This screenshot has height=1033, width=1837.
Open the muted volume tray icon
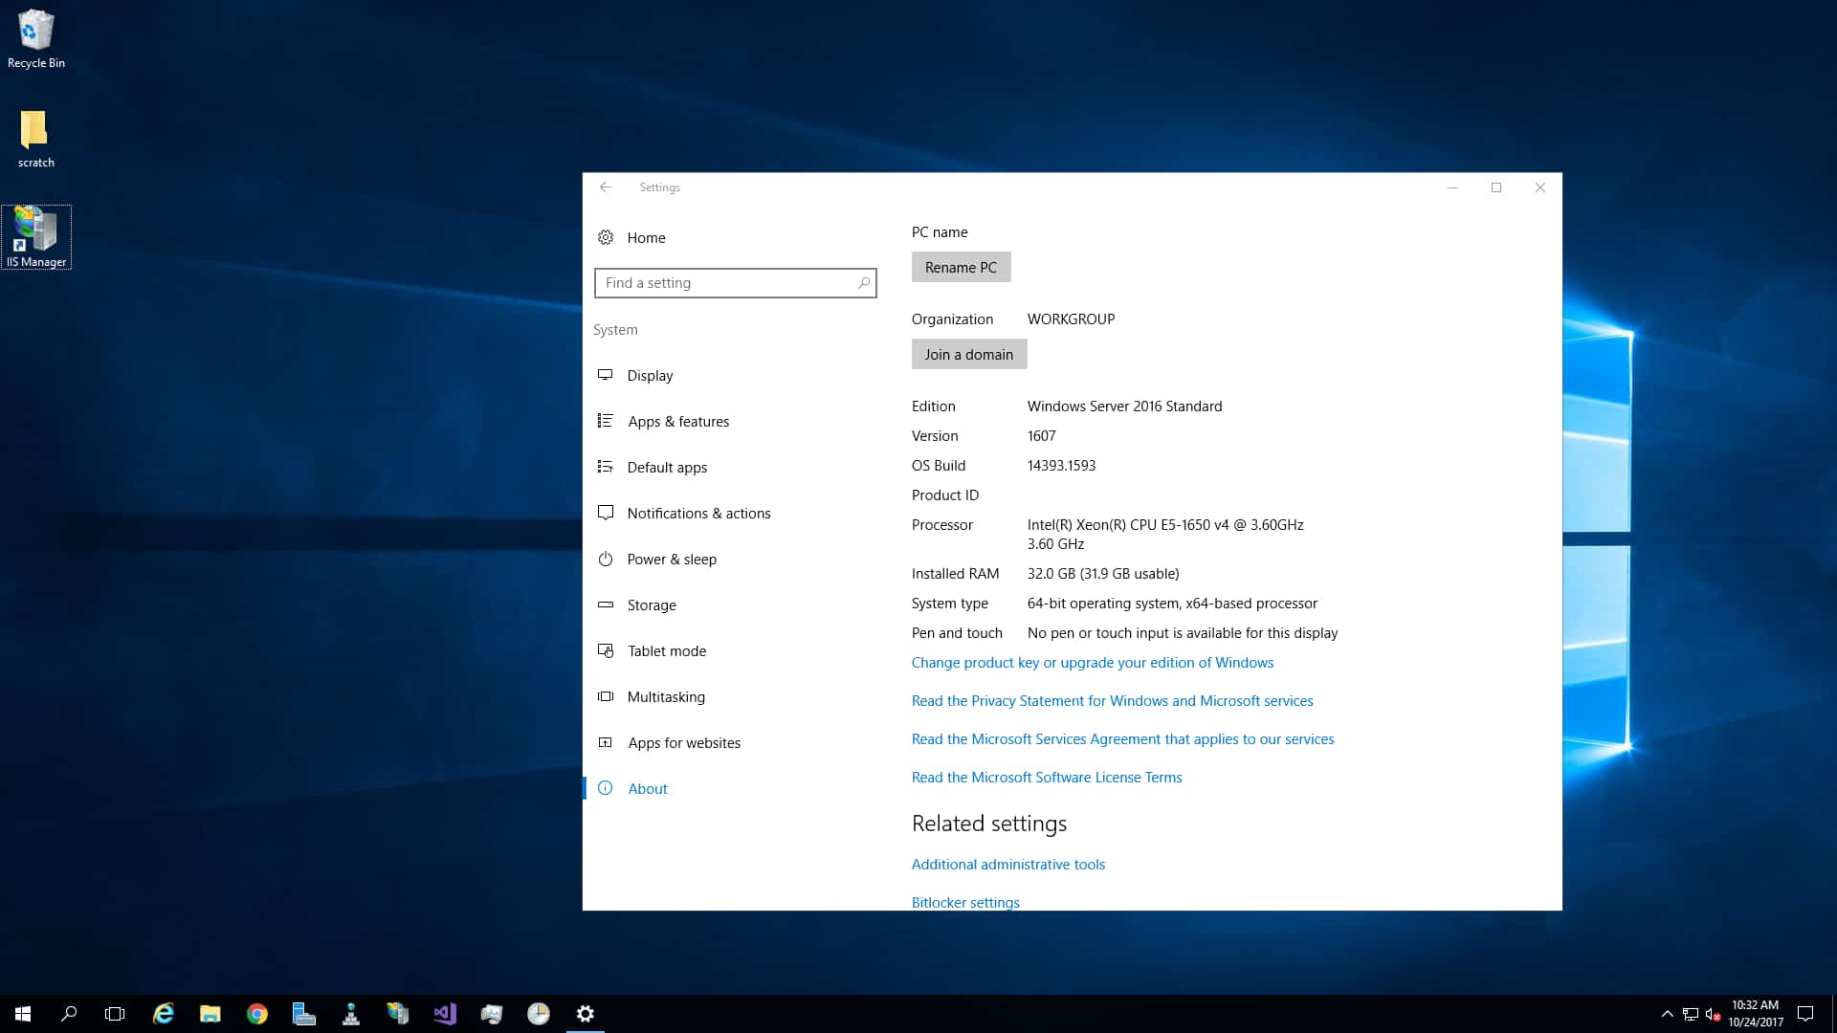tap(1713, 1014)
